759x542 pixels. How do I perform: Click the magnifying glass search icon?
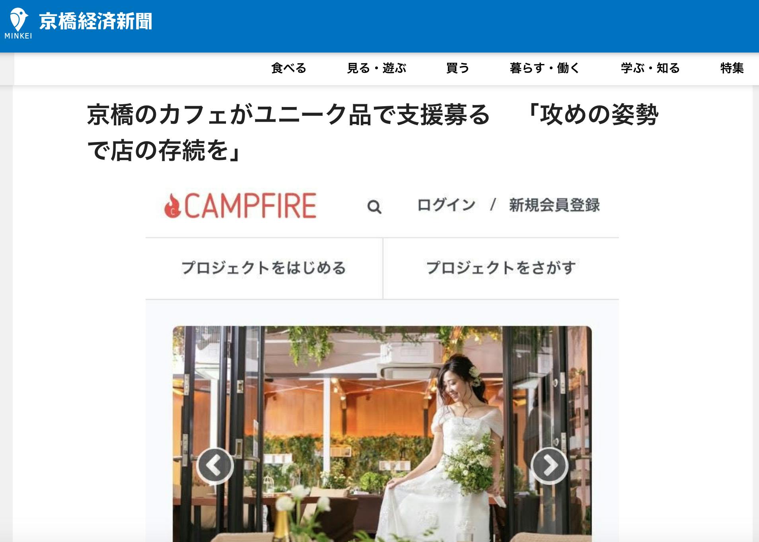(x=374, y=207)
